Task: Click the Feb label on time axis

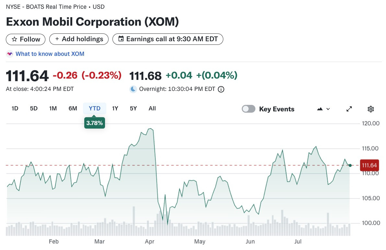Action: pyautogui.click(x=54, y=242)
